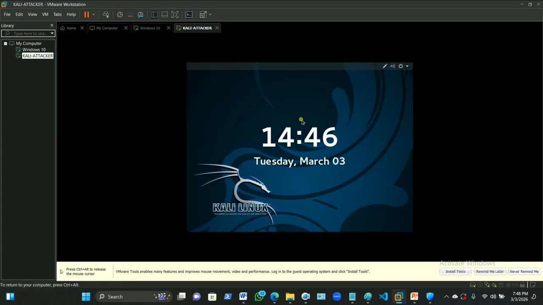543x305 pixels.
Task: Close the Library panel
Action: coord(52,25)
